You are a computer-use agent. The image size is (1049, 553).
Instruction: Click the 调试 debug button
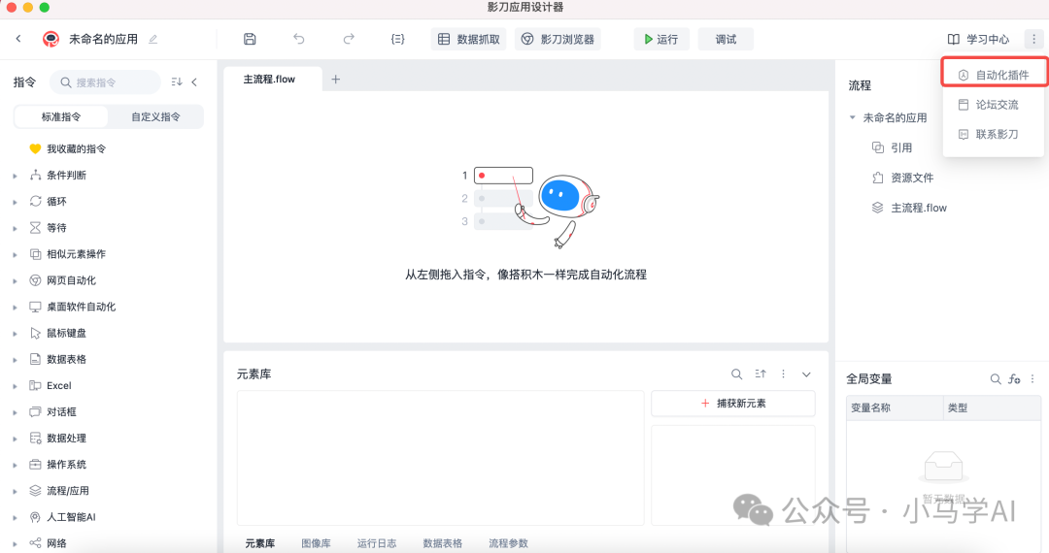[x=726, y=40]
